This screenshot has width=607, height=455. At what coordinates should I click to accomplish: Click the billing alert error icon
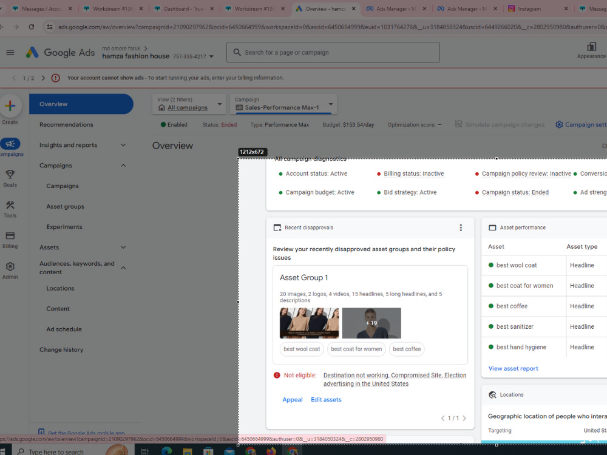56,78
